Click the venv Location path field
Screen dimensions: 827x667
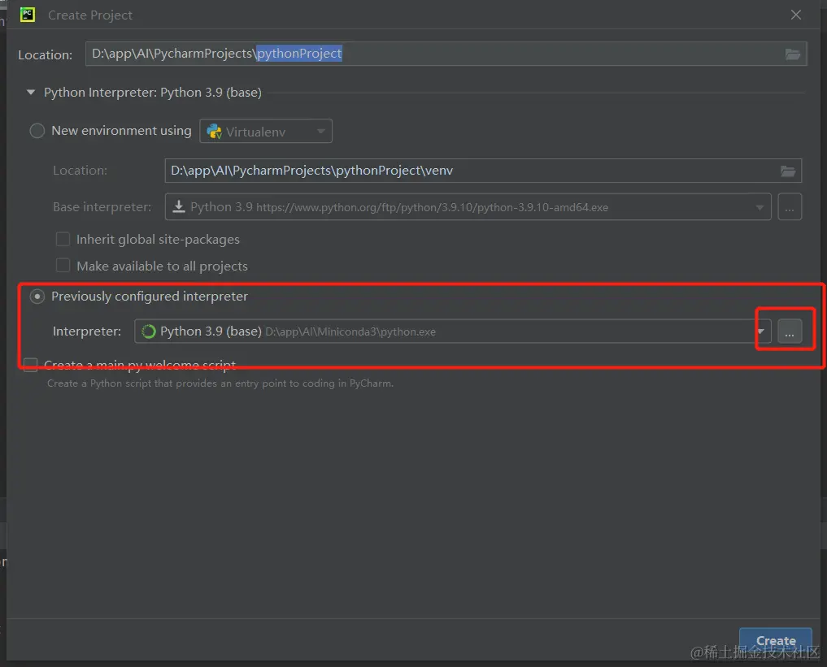pos(483,171)
